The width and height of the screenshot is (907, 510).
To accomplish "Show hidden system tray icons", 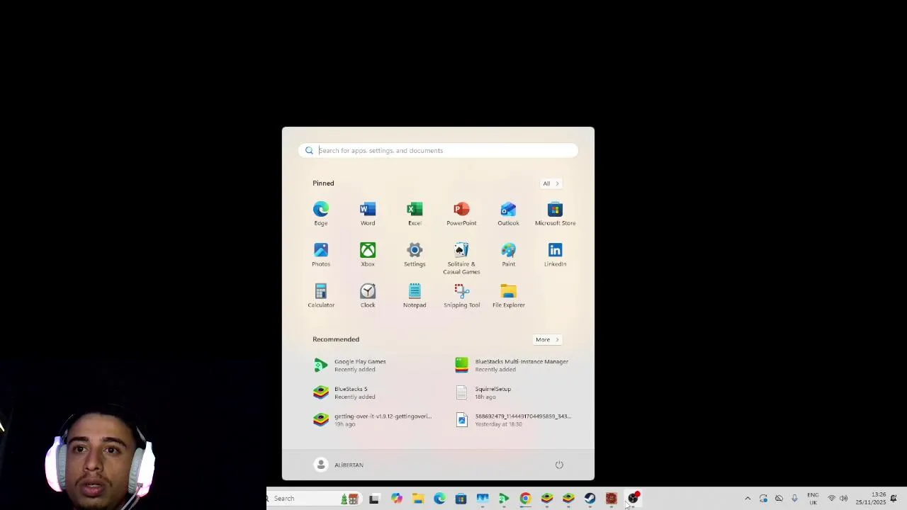I will (748, 499).
